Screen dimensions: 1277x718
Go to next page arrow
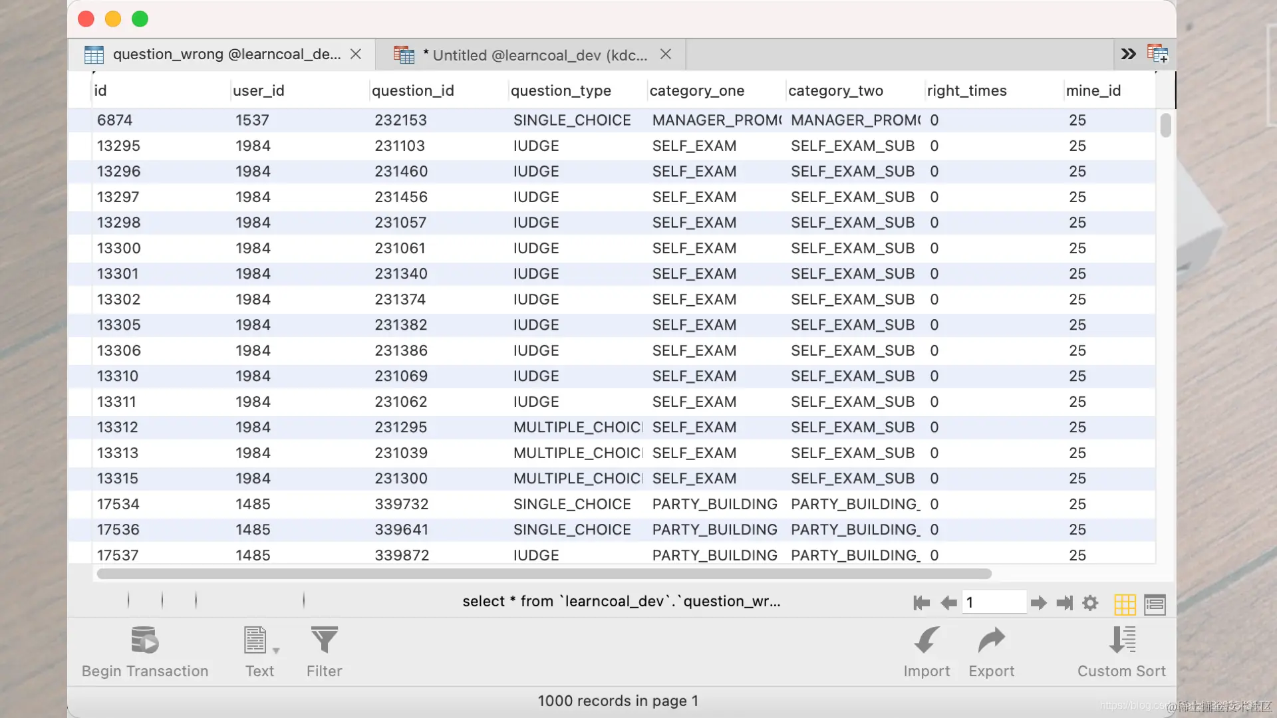tap(1038, 603)
